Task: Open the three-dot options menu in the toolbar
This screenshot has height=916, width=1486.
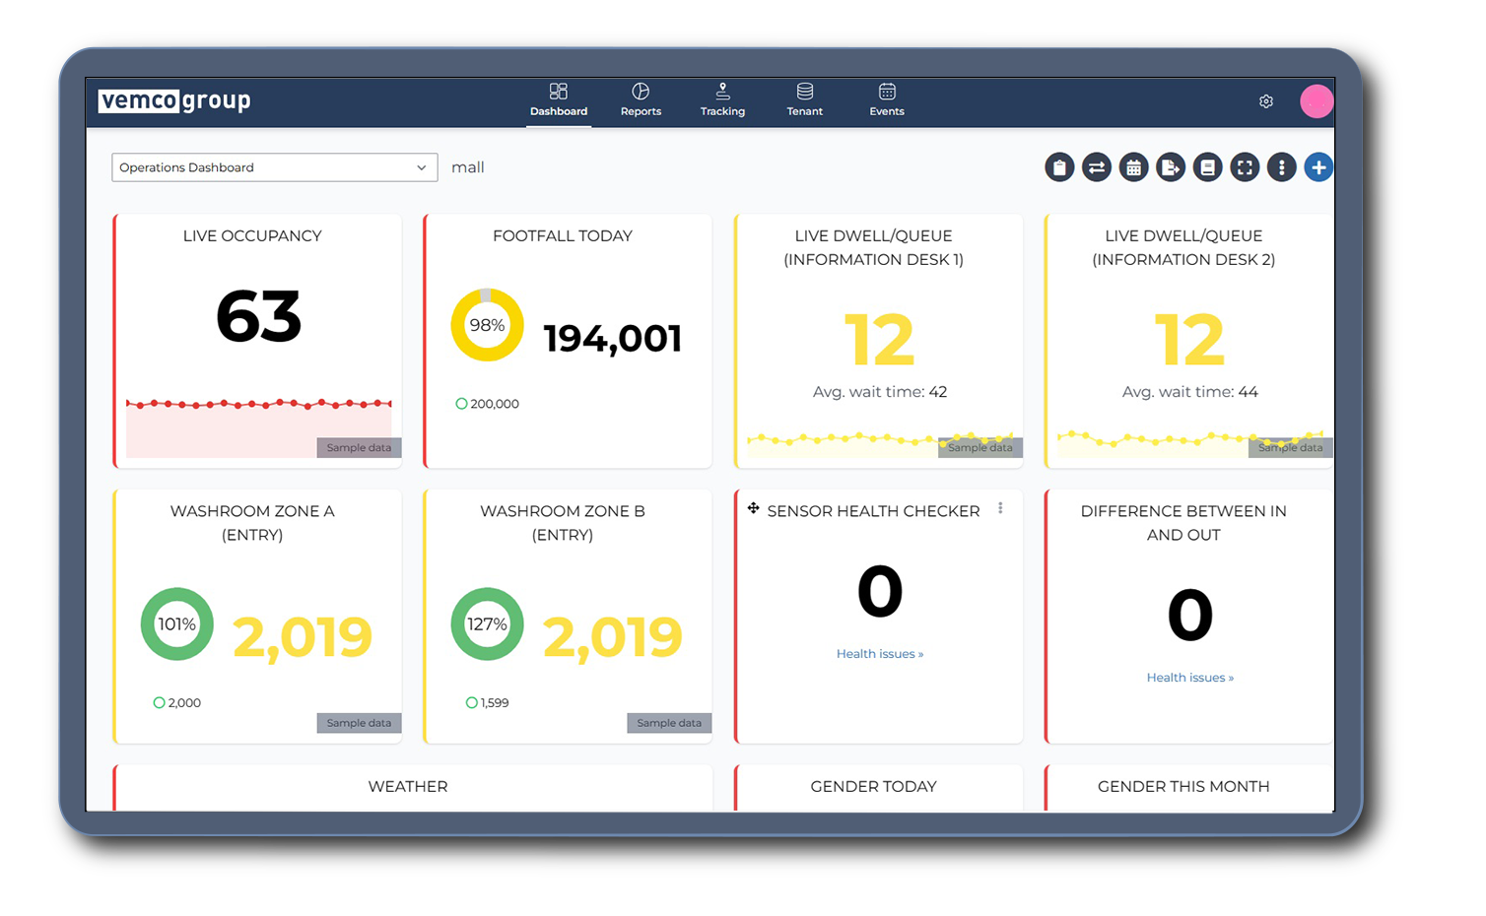Action: [1281, 167]
